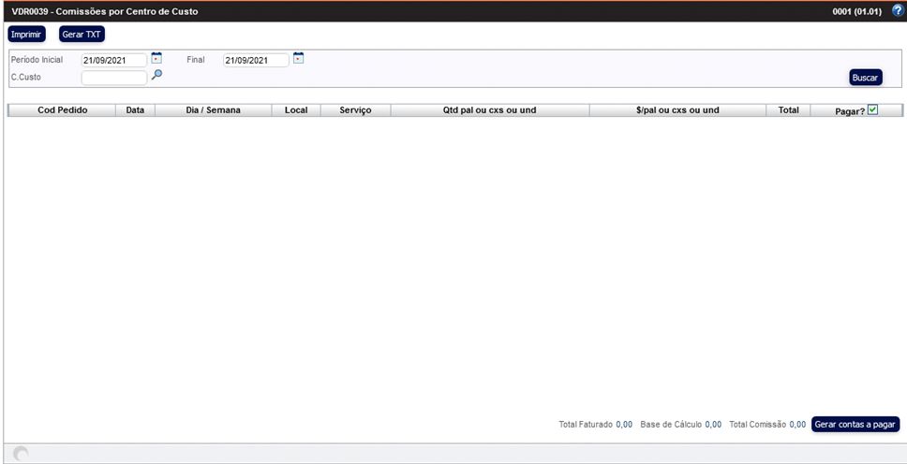Open the help question mark icon

tap(897, 10)
